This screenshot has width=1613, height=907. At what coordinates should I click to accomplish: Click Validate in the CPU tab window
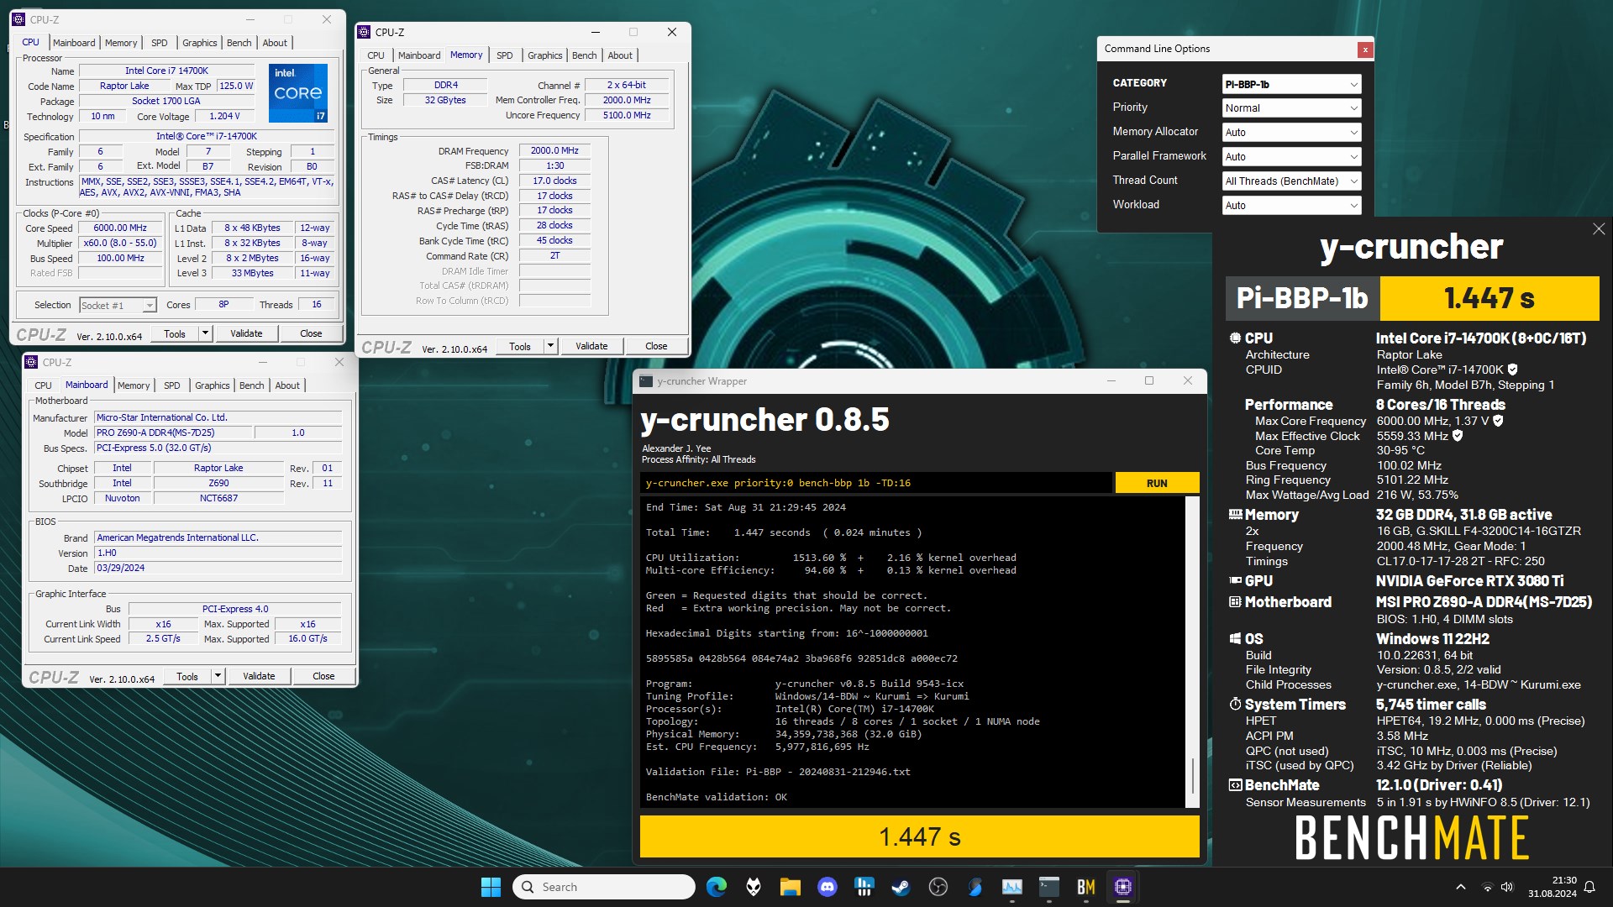246,333
